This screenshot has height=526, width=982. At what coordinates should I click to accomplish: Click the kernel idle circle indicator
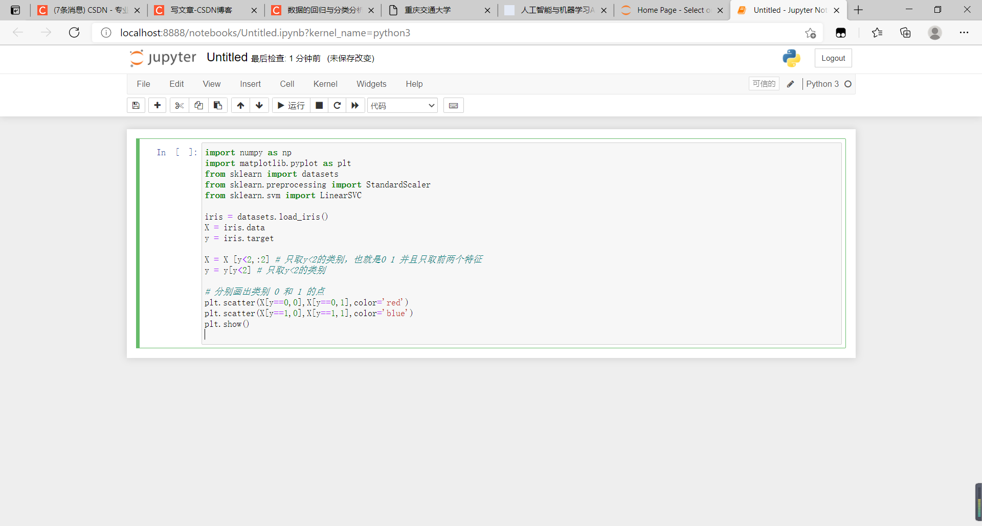coord(848,84)
